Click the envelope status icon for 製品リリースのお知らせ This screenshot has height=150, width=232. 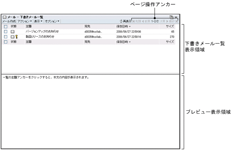pyautogui.click(x=12, y=37)
